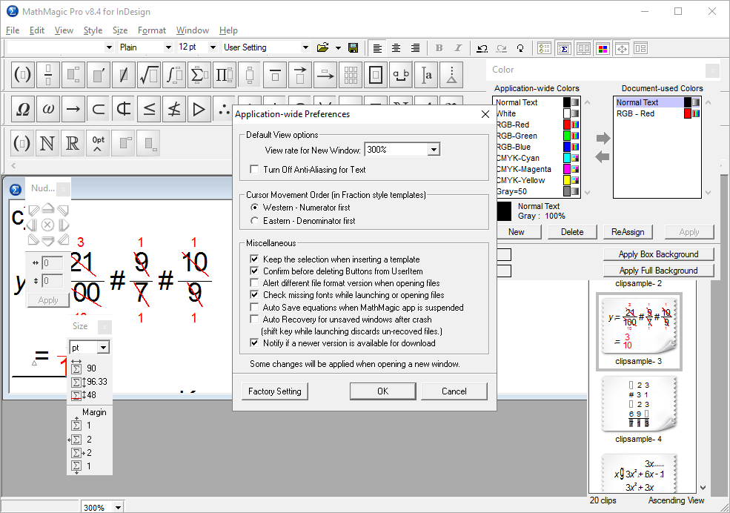Open the product template palette
This screenshot has width=730, height=513.
(x=224, y=74)
